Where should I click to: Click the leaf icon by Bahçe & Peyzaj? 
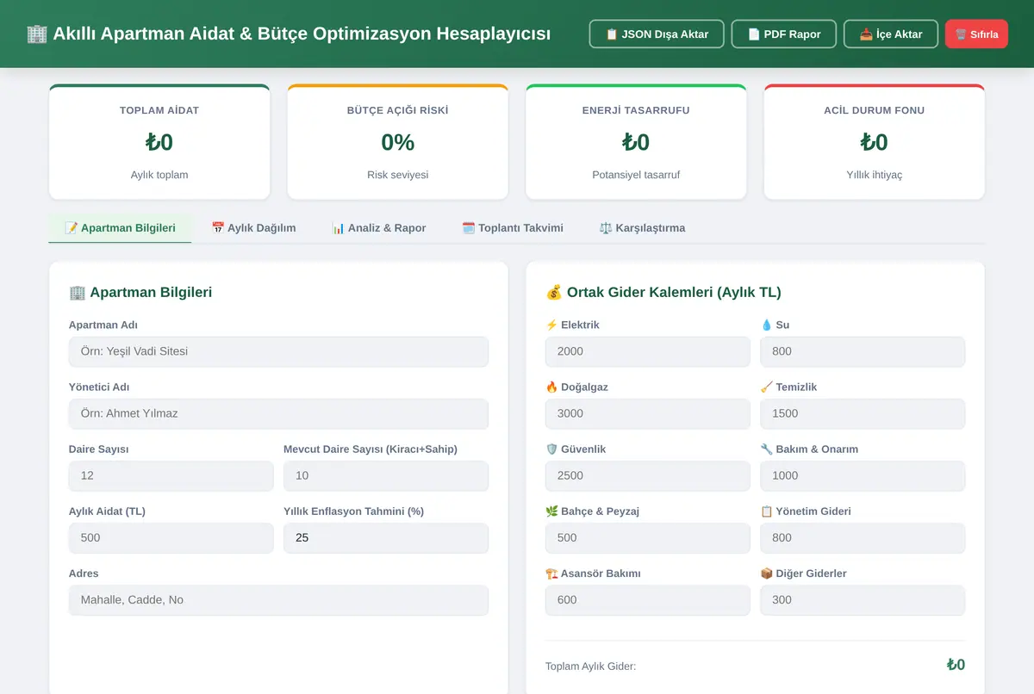[551, 511]
